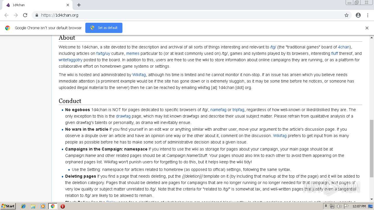This screenshot has height=210, width=374.
Task: Click the About section heading
Action: 67,38
